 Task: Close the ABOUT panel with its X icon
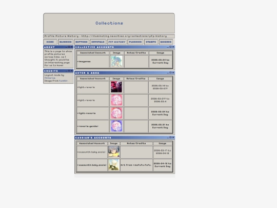pyautogui.click(x=72, y=47)
